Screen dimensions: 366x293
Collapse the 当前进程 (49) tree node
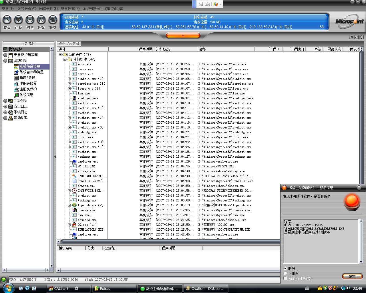60,54
